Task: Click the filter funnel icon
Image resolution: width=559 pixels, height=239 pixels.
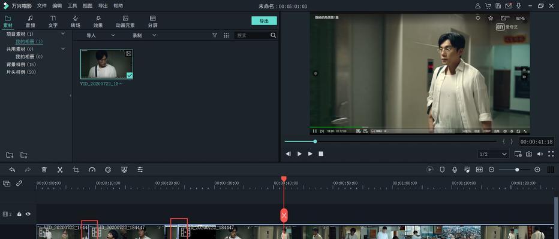Action: click(215, 35)
